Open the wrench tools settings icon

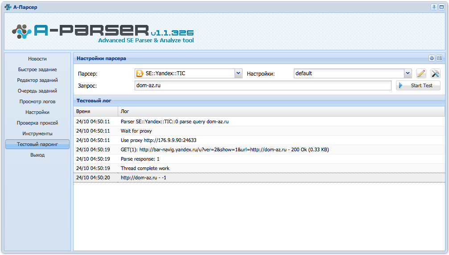click(435, 73)
